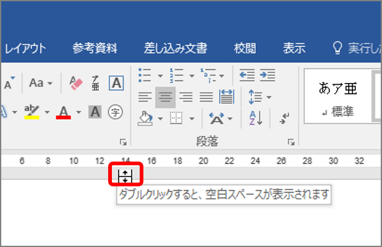
Task: Expand the font color dropdown arrow
Action: click(79, 112)
